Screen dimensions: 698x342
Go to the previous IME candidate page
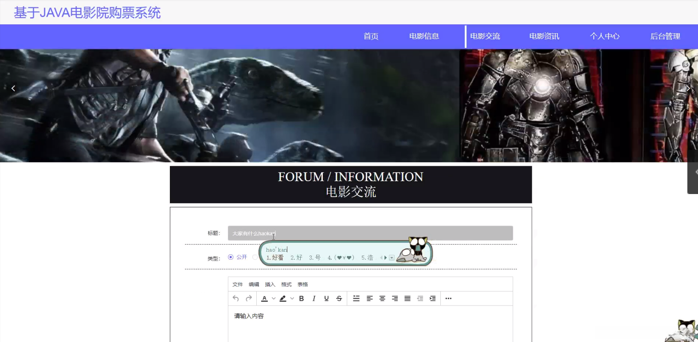[381, 257]
